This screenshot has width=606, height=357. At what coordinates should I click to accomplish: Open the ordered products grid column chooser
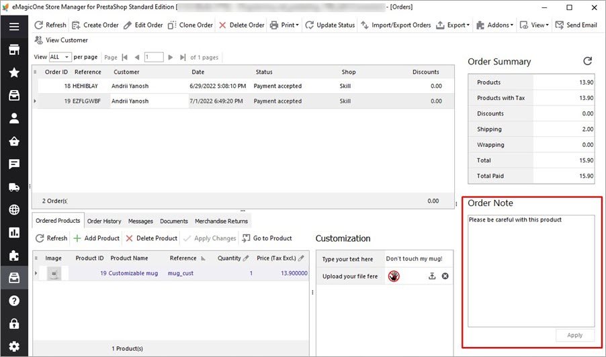point(36,258)
